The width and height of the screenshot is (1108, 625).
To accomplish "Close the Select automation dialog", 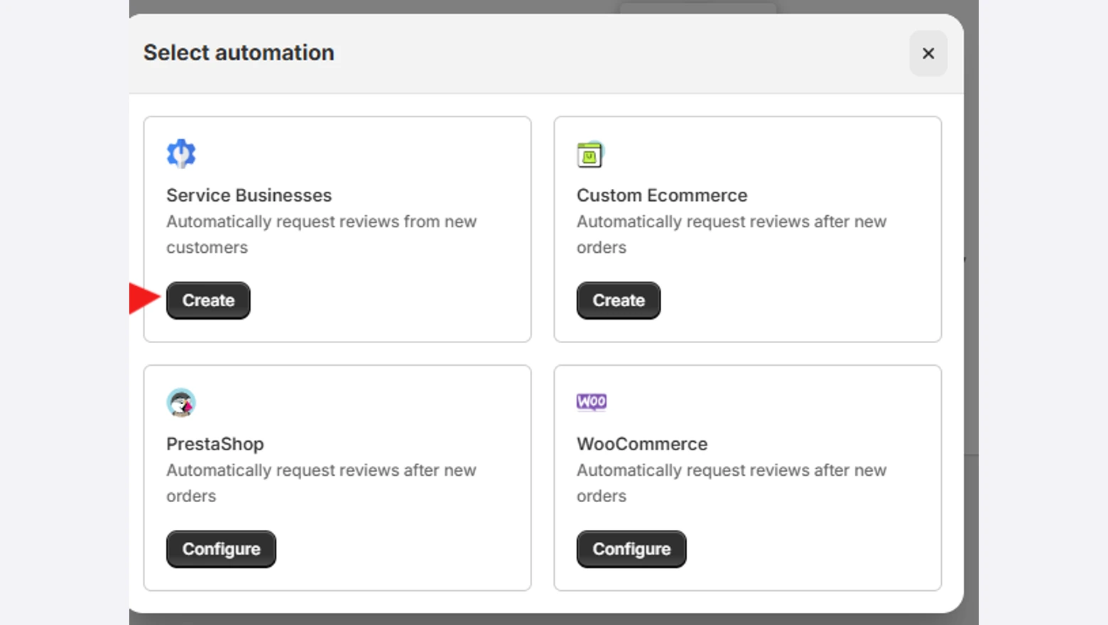I will tap(928, 53).
